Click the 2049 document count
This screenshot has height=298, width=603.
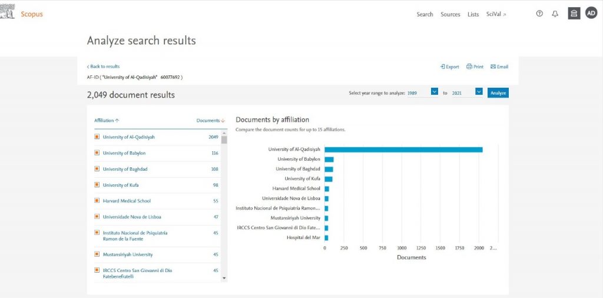tap(213, 137)
